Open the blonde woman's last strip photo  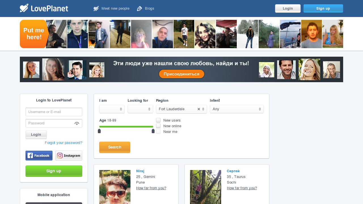[x=333, y=34]
